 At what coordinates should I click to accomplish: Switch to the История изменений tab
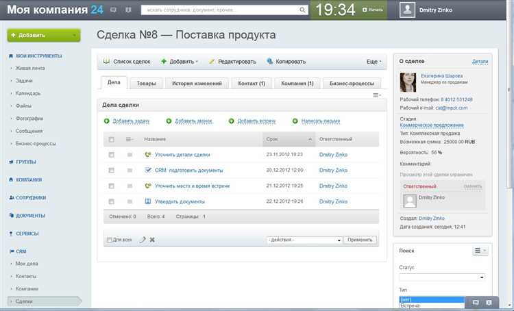click(x=197, y=84)
